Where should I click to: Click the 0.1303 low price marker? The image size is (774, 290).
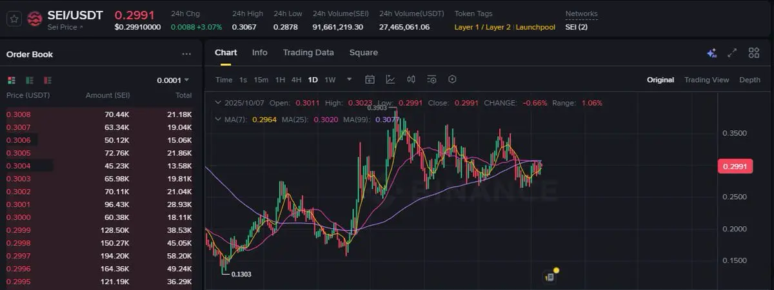241,275
